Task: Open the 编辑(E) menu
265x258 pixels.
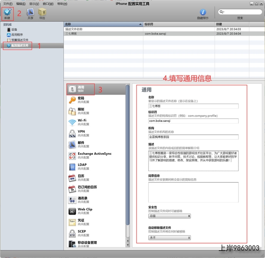Action: [21, 4]
